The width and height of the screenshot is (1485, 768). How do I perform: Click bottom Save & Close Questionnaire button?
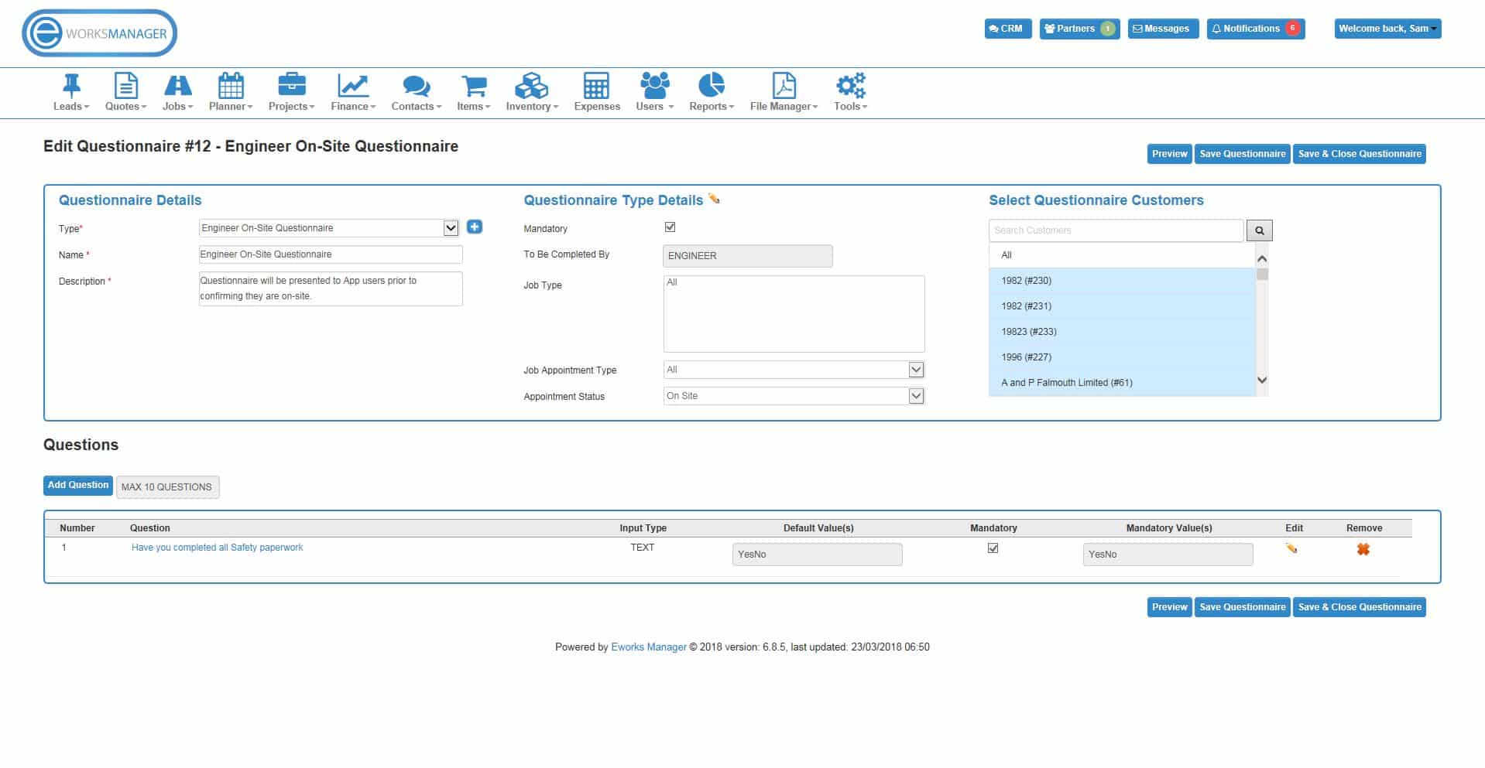1360,607
